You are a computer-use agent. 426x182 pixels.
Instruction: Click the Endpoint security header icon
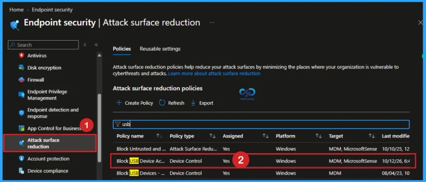tap(15, 25)
